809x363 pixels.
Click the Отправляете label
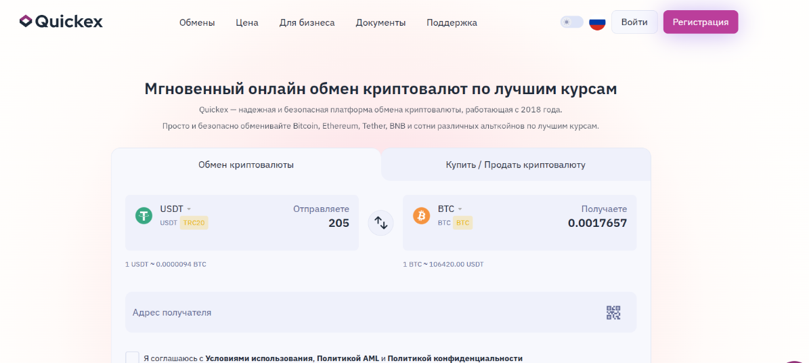coord(322,209)
